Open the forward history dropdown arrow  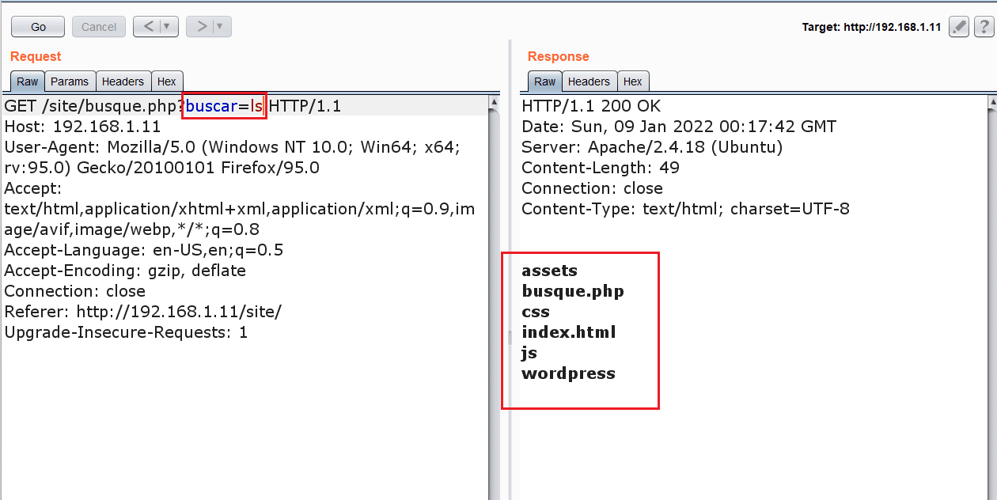220,27
